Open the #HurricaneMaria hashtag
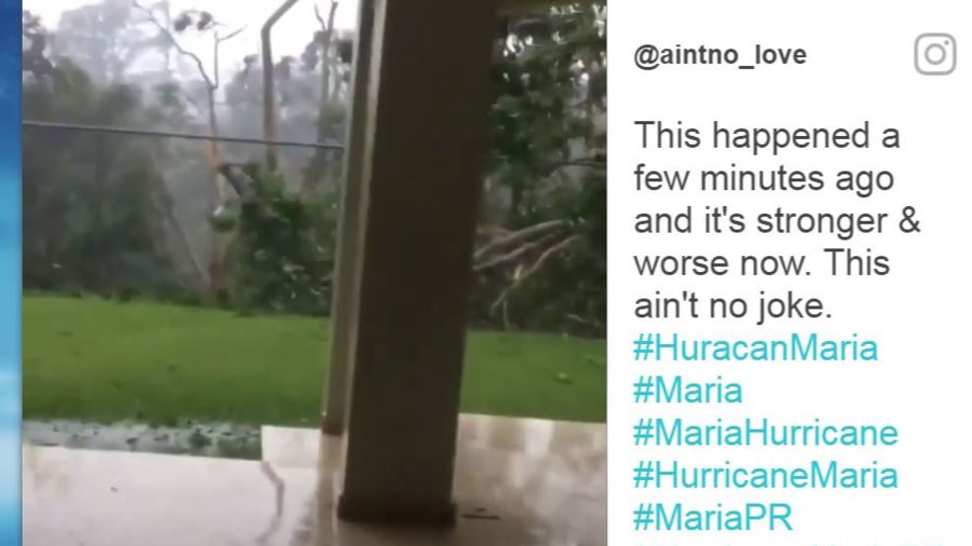Viewport: 972px width, 546px height. point(766,475)
